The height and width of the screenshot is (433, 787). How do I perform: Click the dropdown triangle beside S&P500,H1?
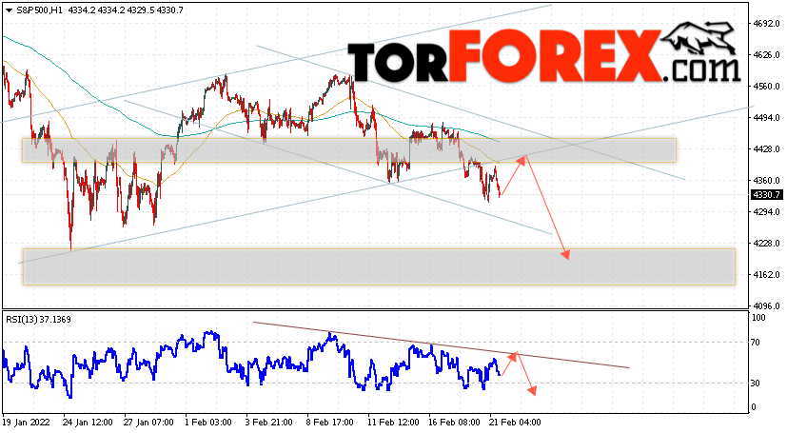pos(9,10)
